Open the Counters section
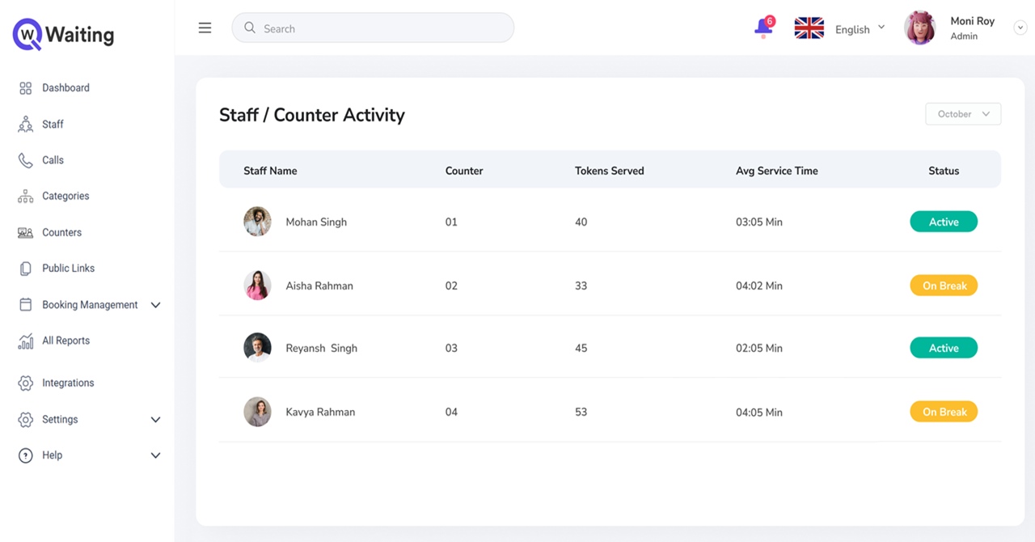This screenshot has width=1035, height=542. pyautogui.click(x=61, y=232)
